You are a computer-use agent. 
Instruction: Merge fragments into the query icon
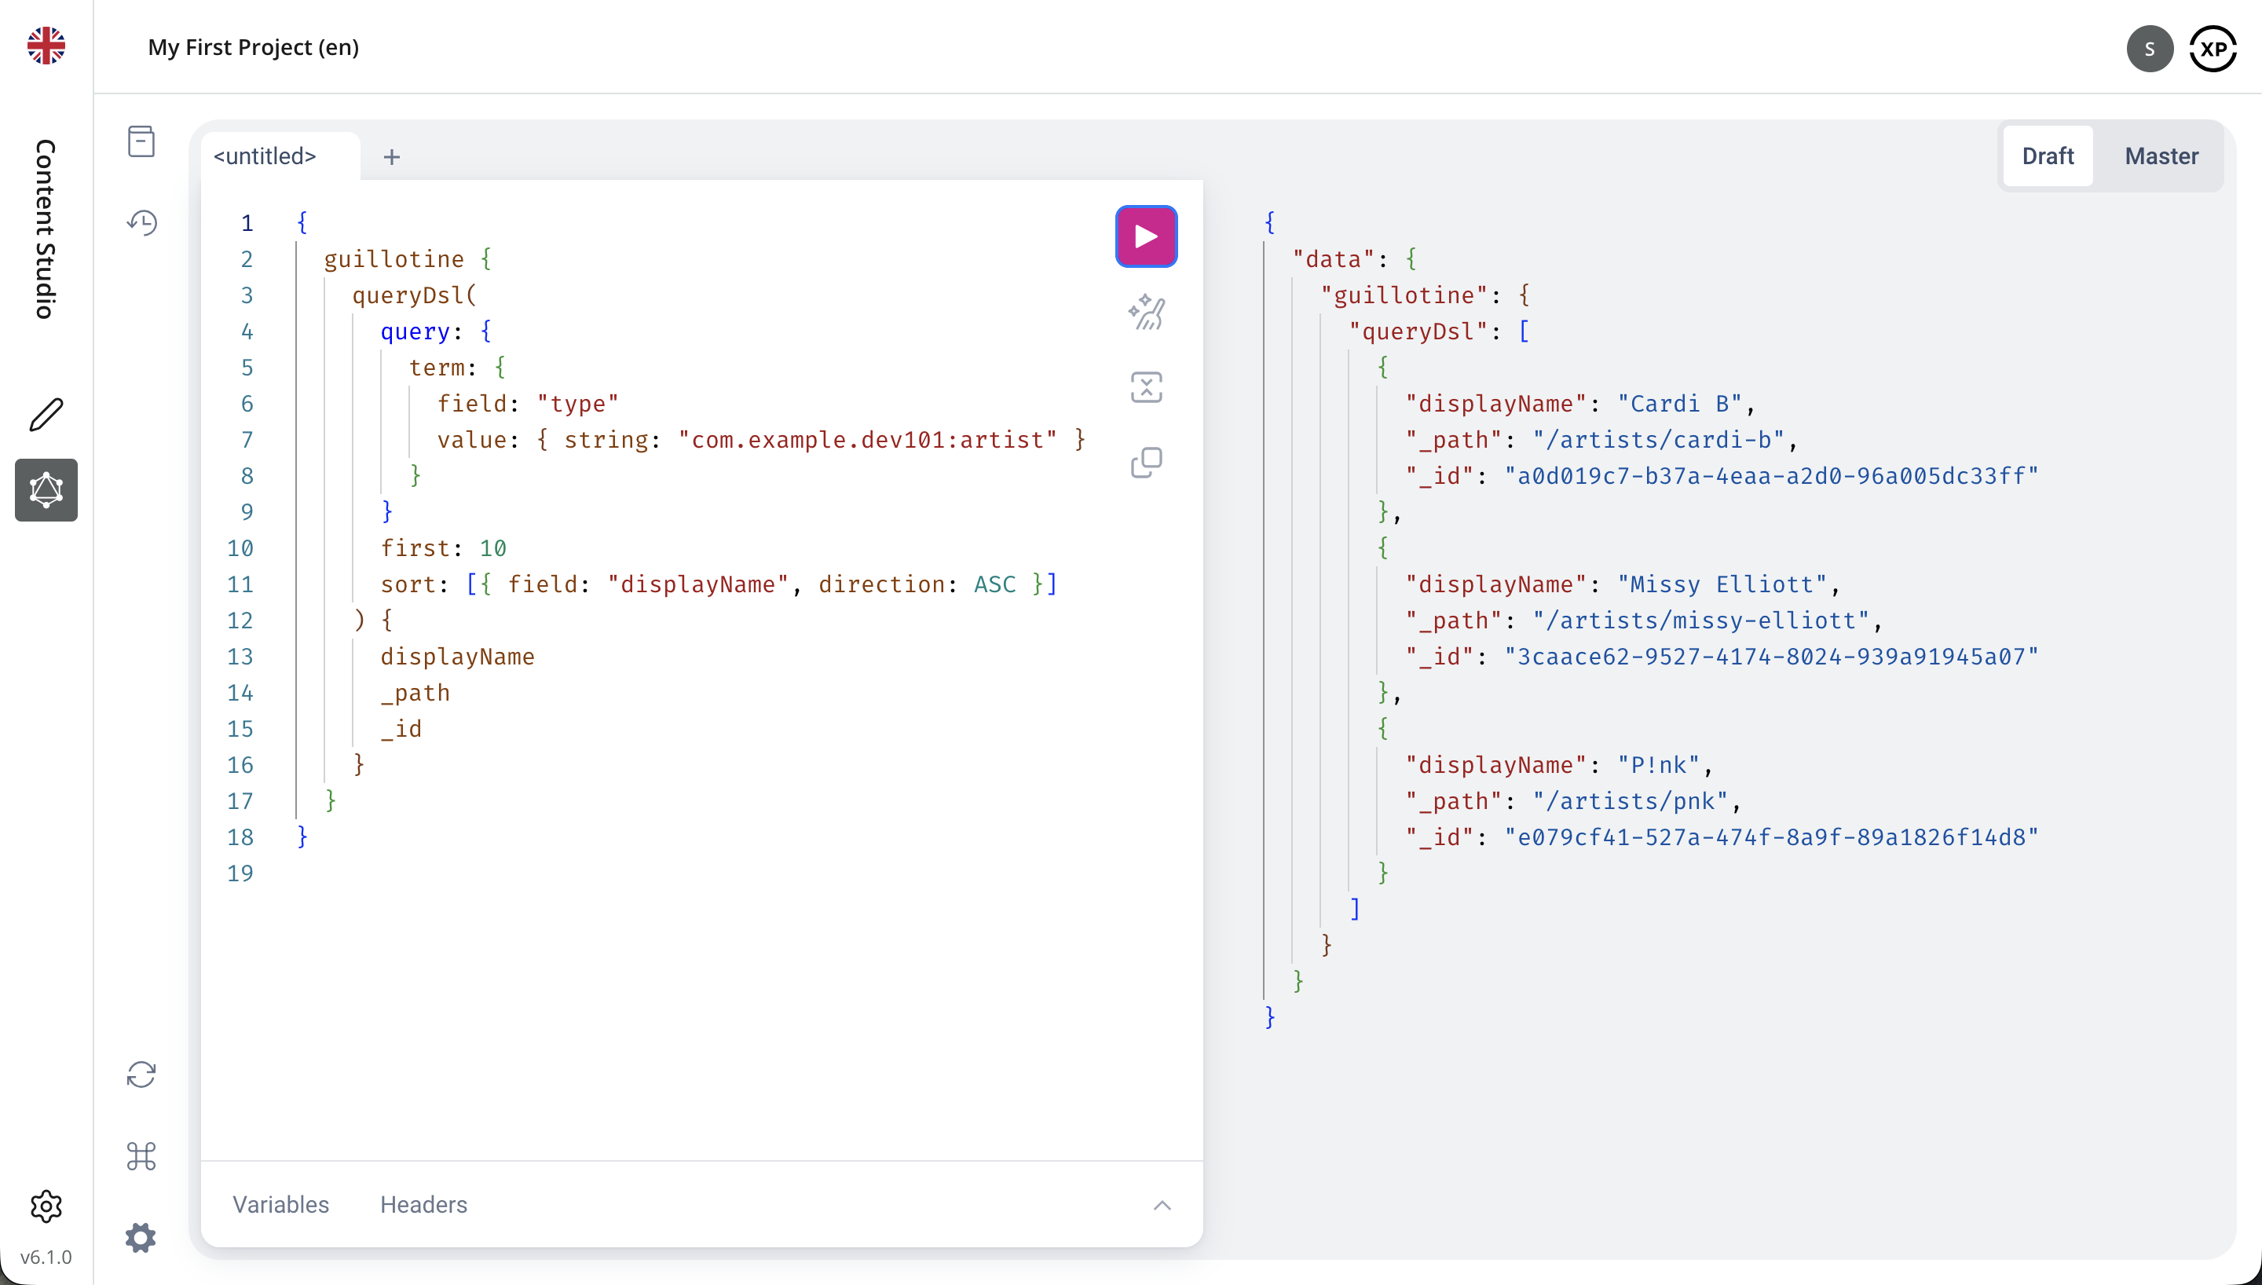point(1146,386)
